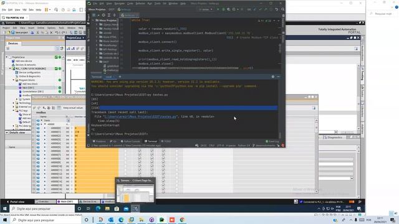
Task: Collapse PLC_1 node in TIA tree
Action: (10, 68)
